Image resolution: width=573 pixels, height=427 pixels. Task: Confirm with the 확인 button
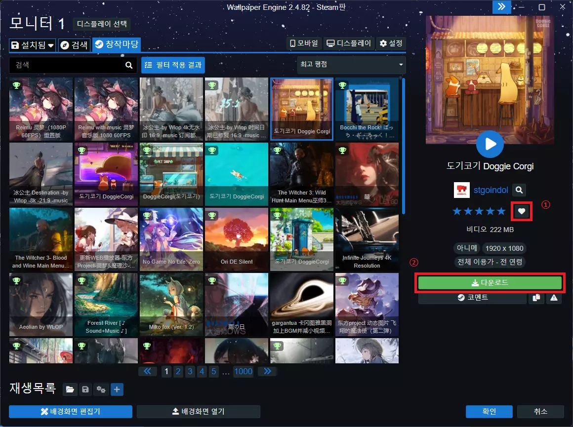click(489, 411)
